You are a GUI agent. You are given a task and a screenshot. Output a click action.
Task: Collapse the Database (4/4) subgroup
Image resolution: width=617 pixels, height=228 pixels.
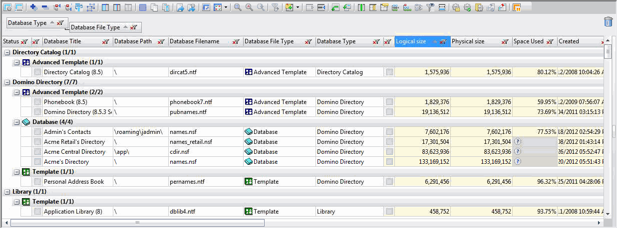click(x=17, y=122)
